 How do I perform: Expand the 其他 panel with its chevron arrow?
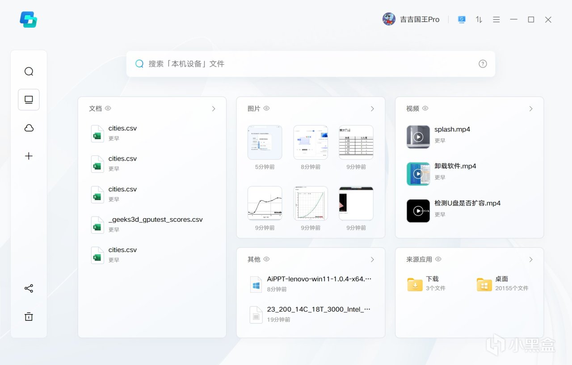372,260
